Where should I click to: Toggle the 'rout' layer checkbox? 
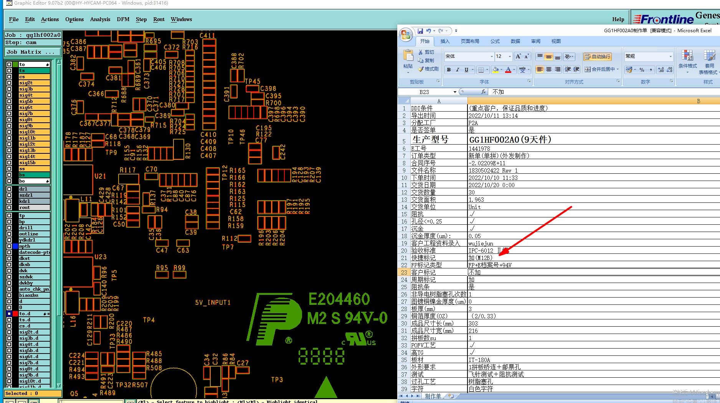(9, 207)
